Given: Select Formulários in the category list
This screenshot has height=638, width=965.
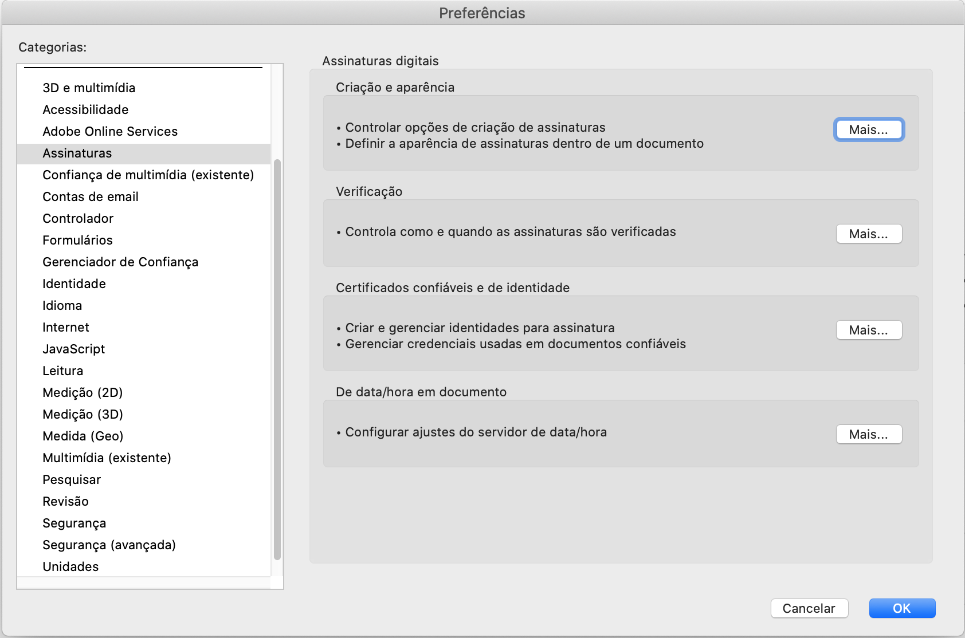Looking at the screenshot, I should coord(144,240).
